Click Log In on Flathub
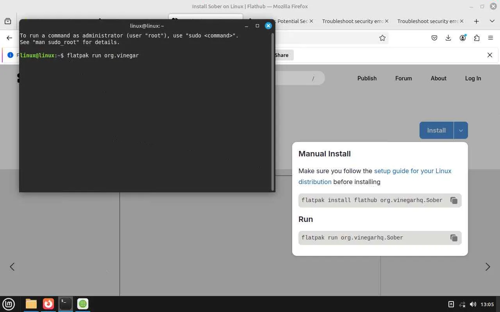The height and width of the screenshot is (312, 500). pos(473,78)
